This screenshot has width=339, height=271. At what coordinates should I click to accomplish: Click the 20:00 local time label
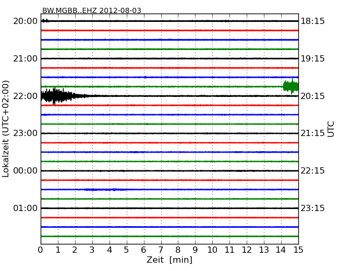[26, 21]
